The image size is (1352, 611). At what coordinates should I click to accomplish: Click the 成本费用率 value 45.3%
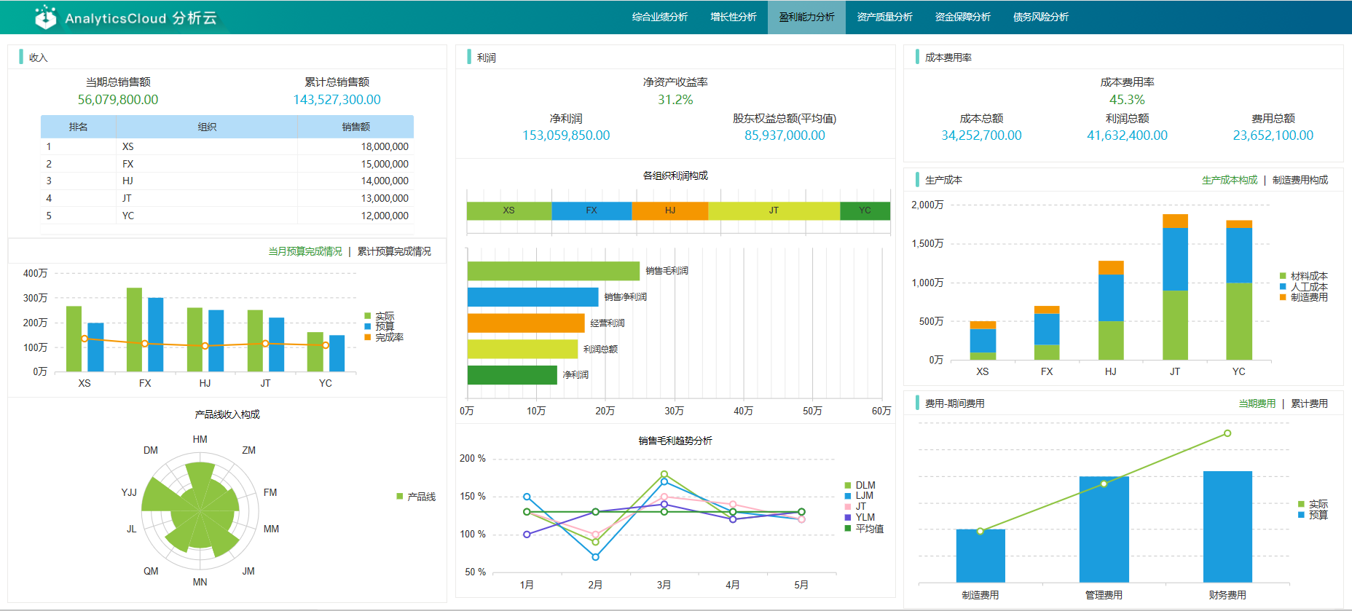click(x=1127, y=100)
